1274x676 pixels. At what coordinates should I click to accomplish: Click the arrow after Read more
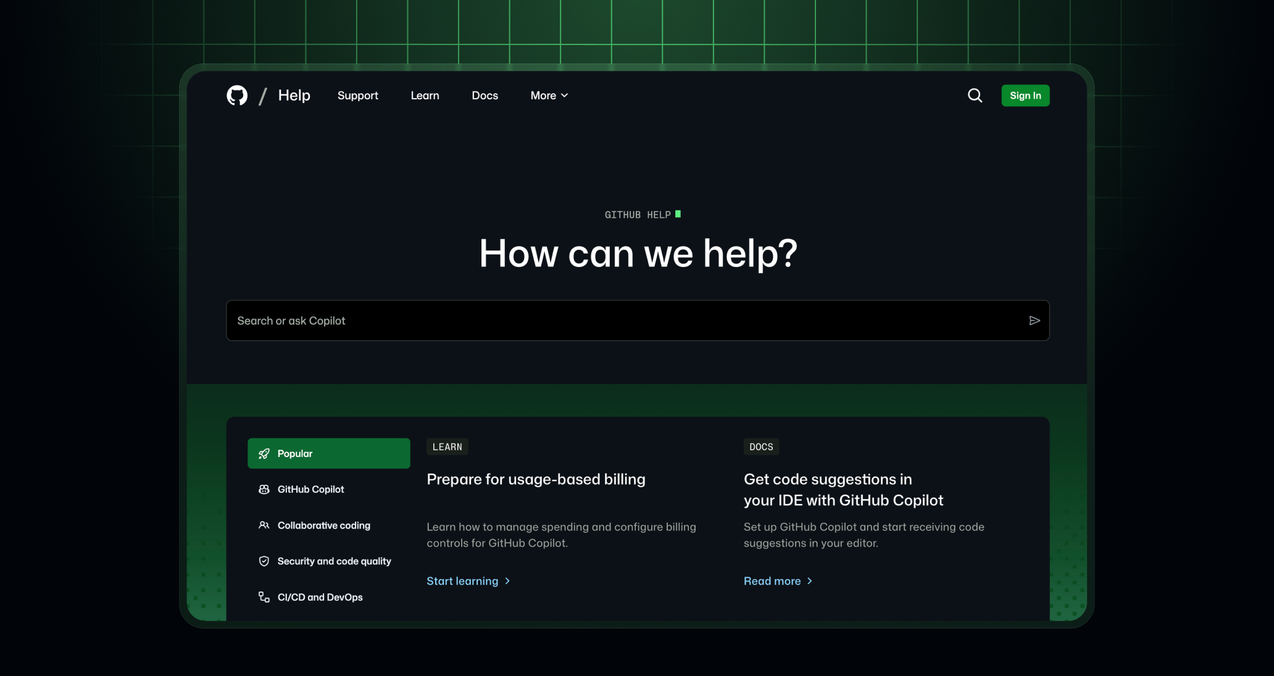tap(810, 581)
